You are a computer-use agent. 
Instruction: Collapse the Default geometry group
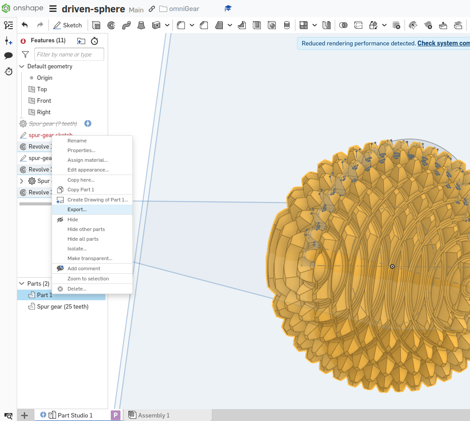(22, 67)
